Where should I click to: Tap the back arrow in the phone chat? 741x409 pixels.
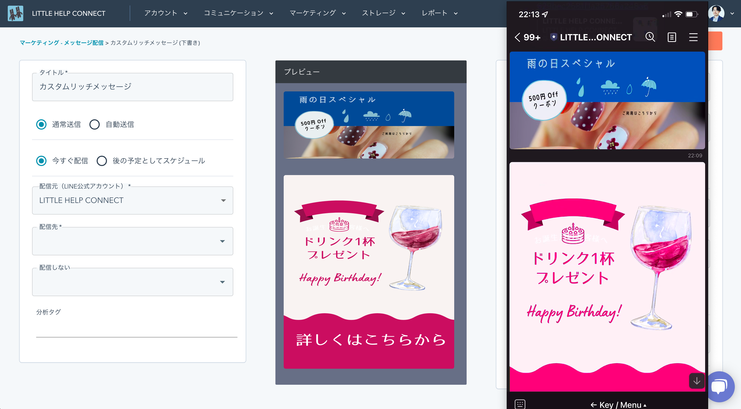(x=517, y=37)
